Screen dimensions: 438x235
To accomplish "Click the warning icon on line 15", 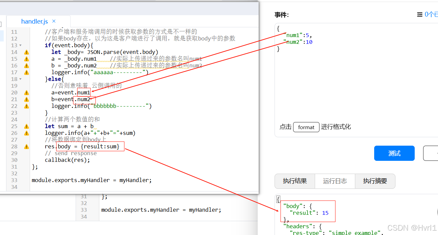I will [26, 59].
